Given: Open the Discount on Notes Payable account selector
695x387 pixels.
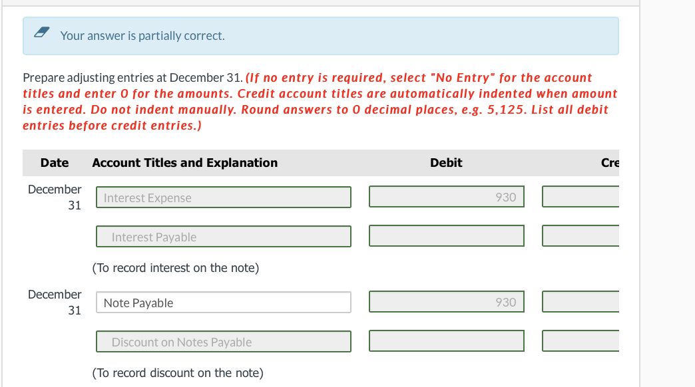Looking at the screenshot, I should tap(223, 342).
